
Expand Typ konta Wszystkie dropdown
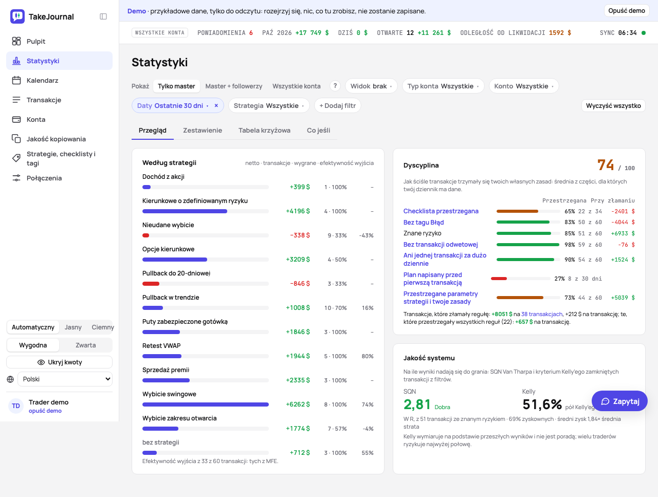tap(443, 86)
